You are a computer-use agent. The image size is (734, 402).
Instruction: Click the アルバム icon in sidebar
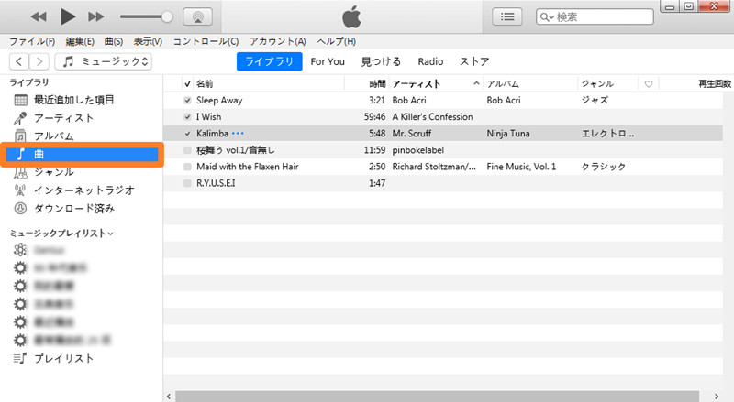click(20, 136)
